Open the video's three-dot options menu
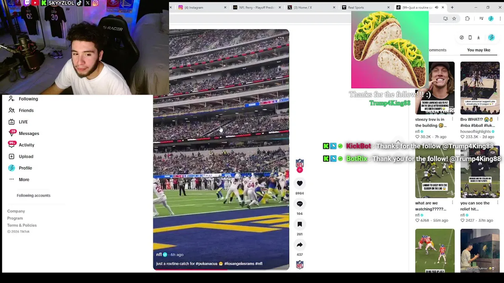 [x=281, y=38]
